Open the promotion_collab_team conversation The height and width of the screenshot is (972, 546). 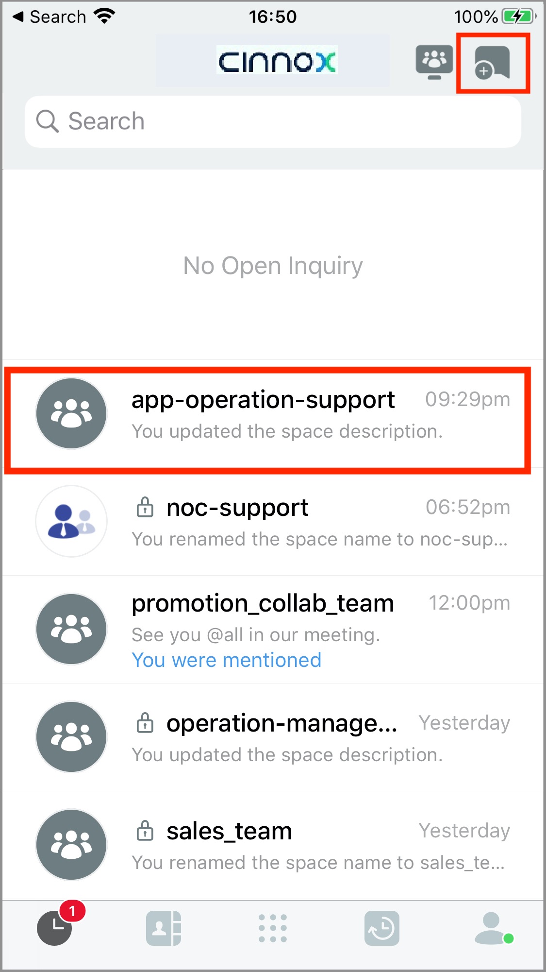(x=273, y=630)
